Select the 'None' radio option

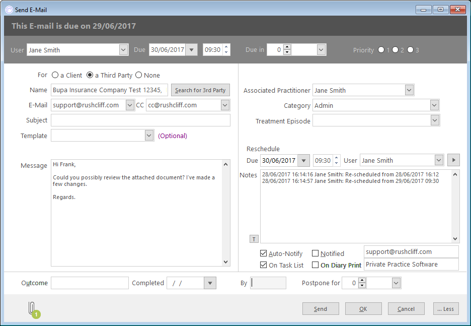click(138, 75)
